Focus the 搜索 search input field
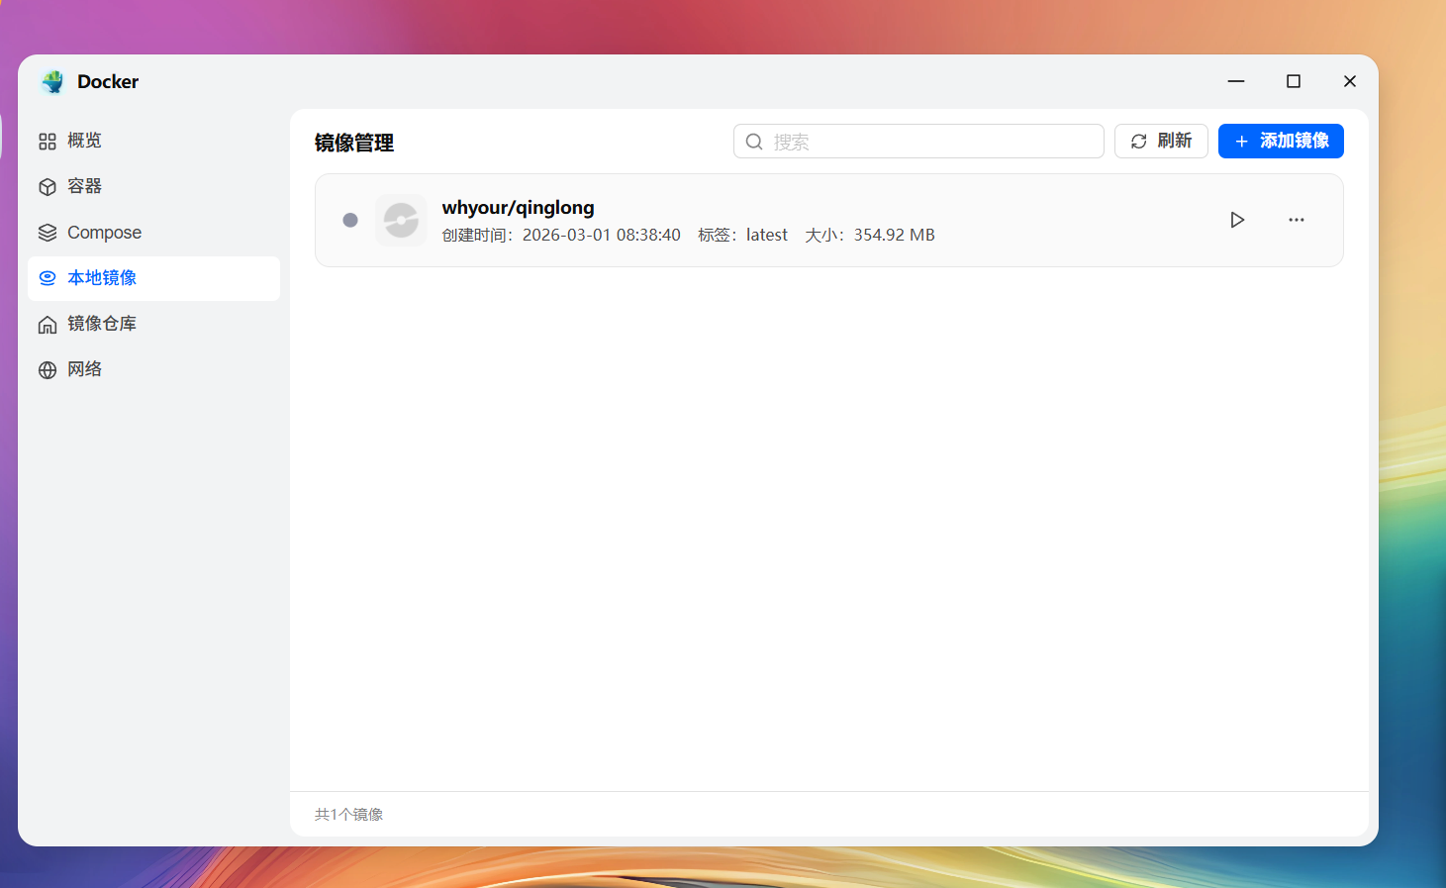Image resolution: width=1446 pixels, height=888 pixels. 930,142
